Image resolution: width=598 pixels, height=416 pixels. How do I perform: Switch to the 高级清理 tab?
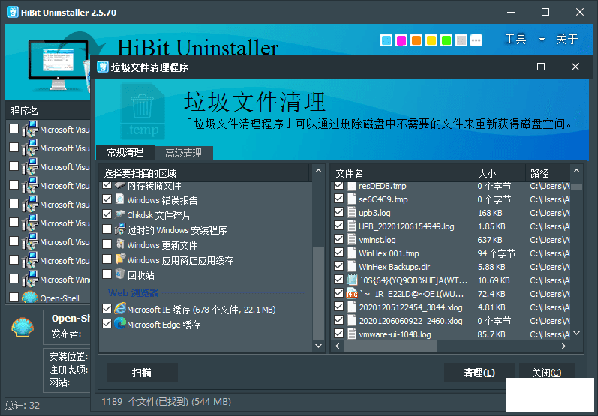click(x=183, y=153)
